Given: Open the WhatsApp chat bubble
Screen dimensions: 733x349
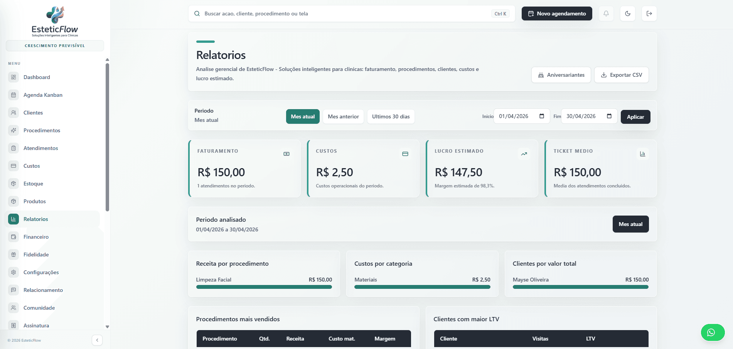Looking at the screenshot, I should click(x=713, y=332).
